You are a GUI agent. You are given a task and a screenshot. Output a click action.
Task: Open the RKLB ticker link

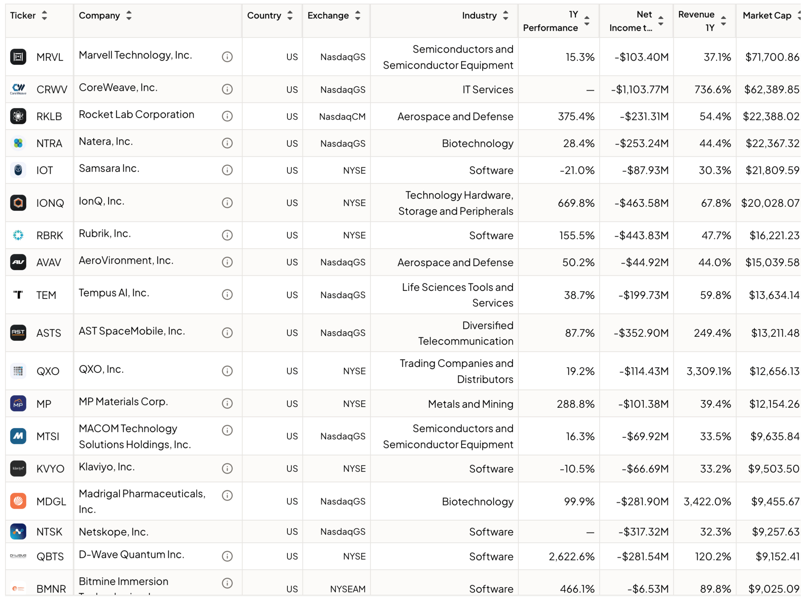[49, 116]
